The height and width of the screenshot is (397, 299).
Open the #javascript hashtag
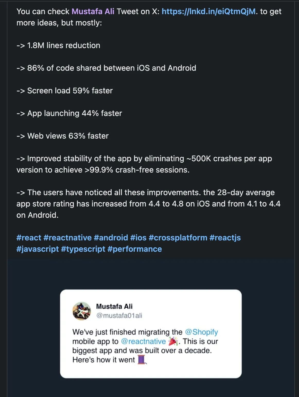[x=38, y=249]
